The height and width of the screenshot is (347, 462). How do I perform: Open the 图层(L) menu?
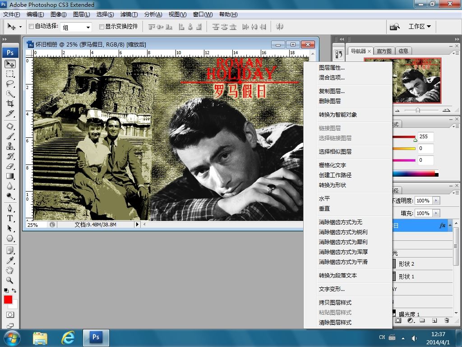[x=82, y=14]
